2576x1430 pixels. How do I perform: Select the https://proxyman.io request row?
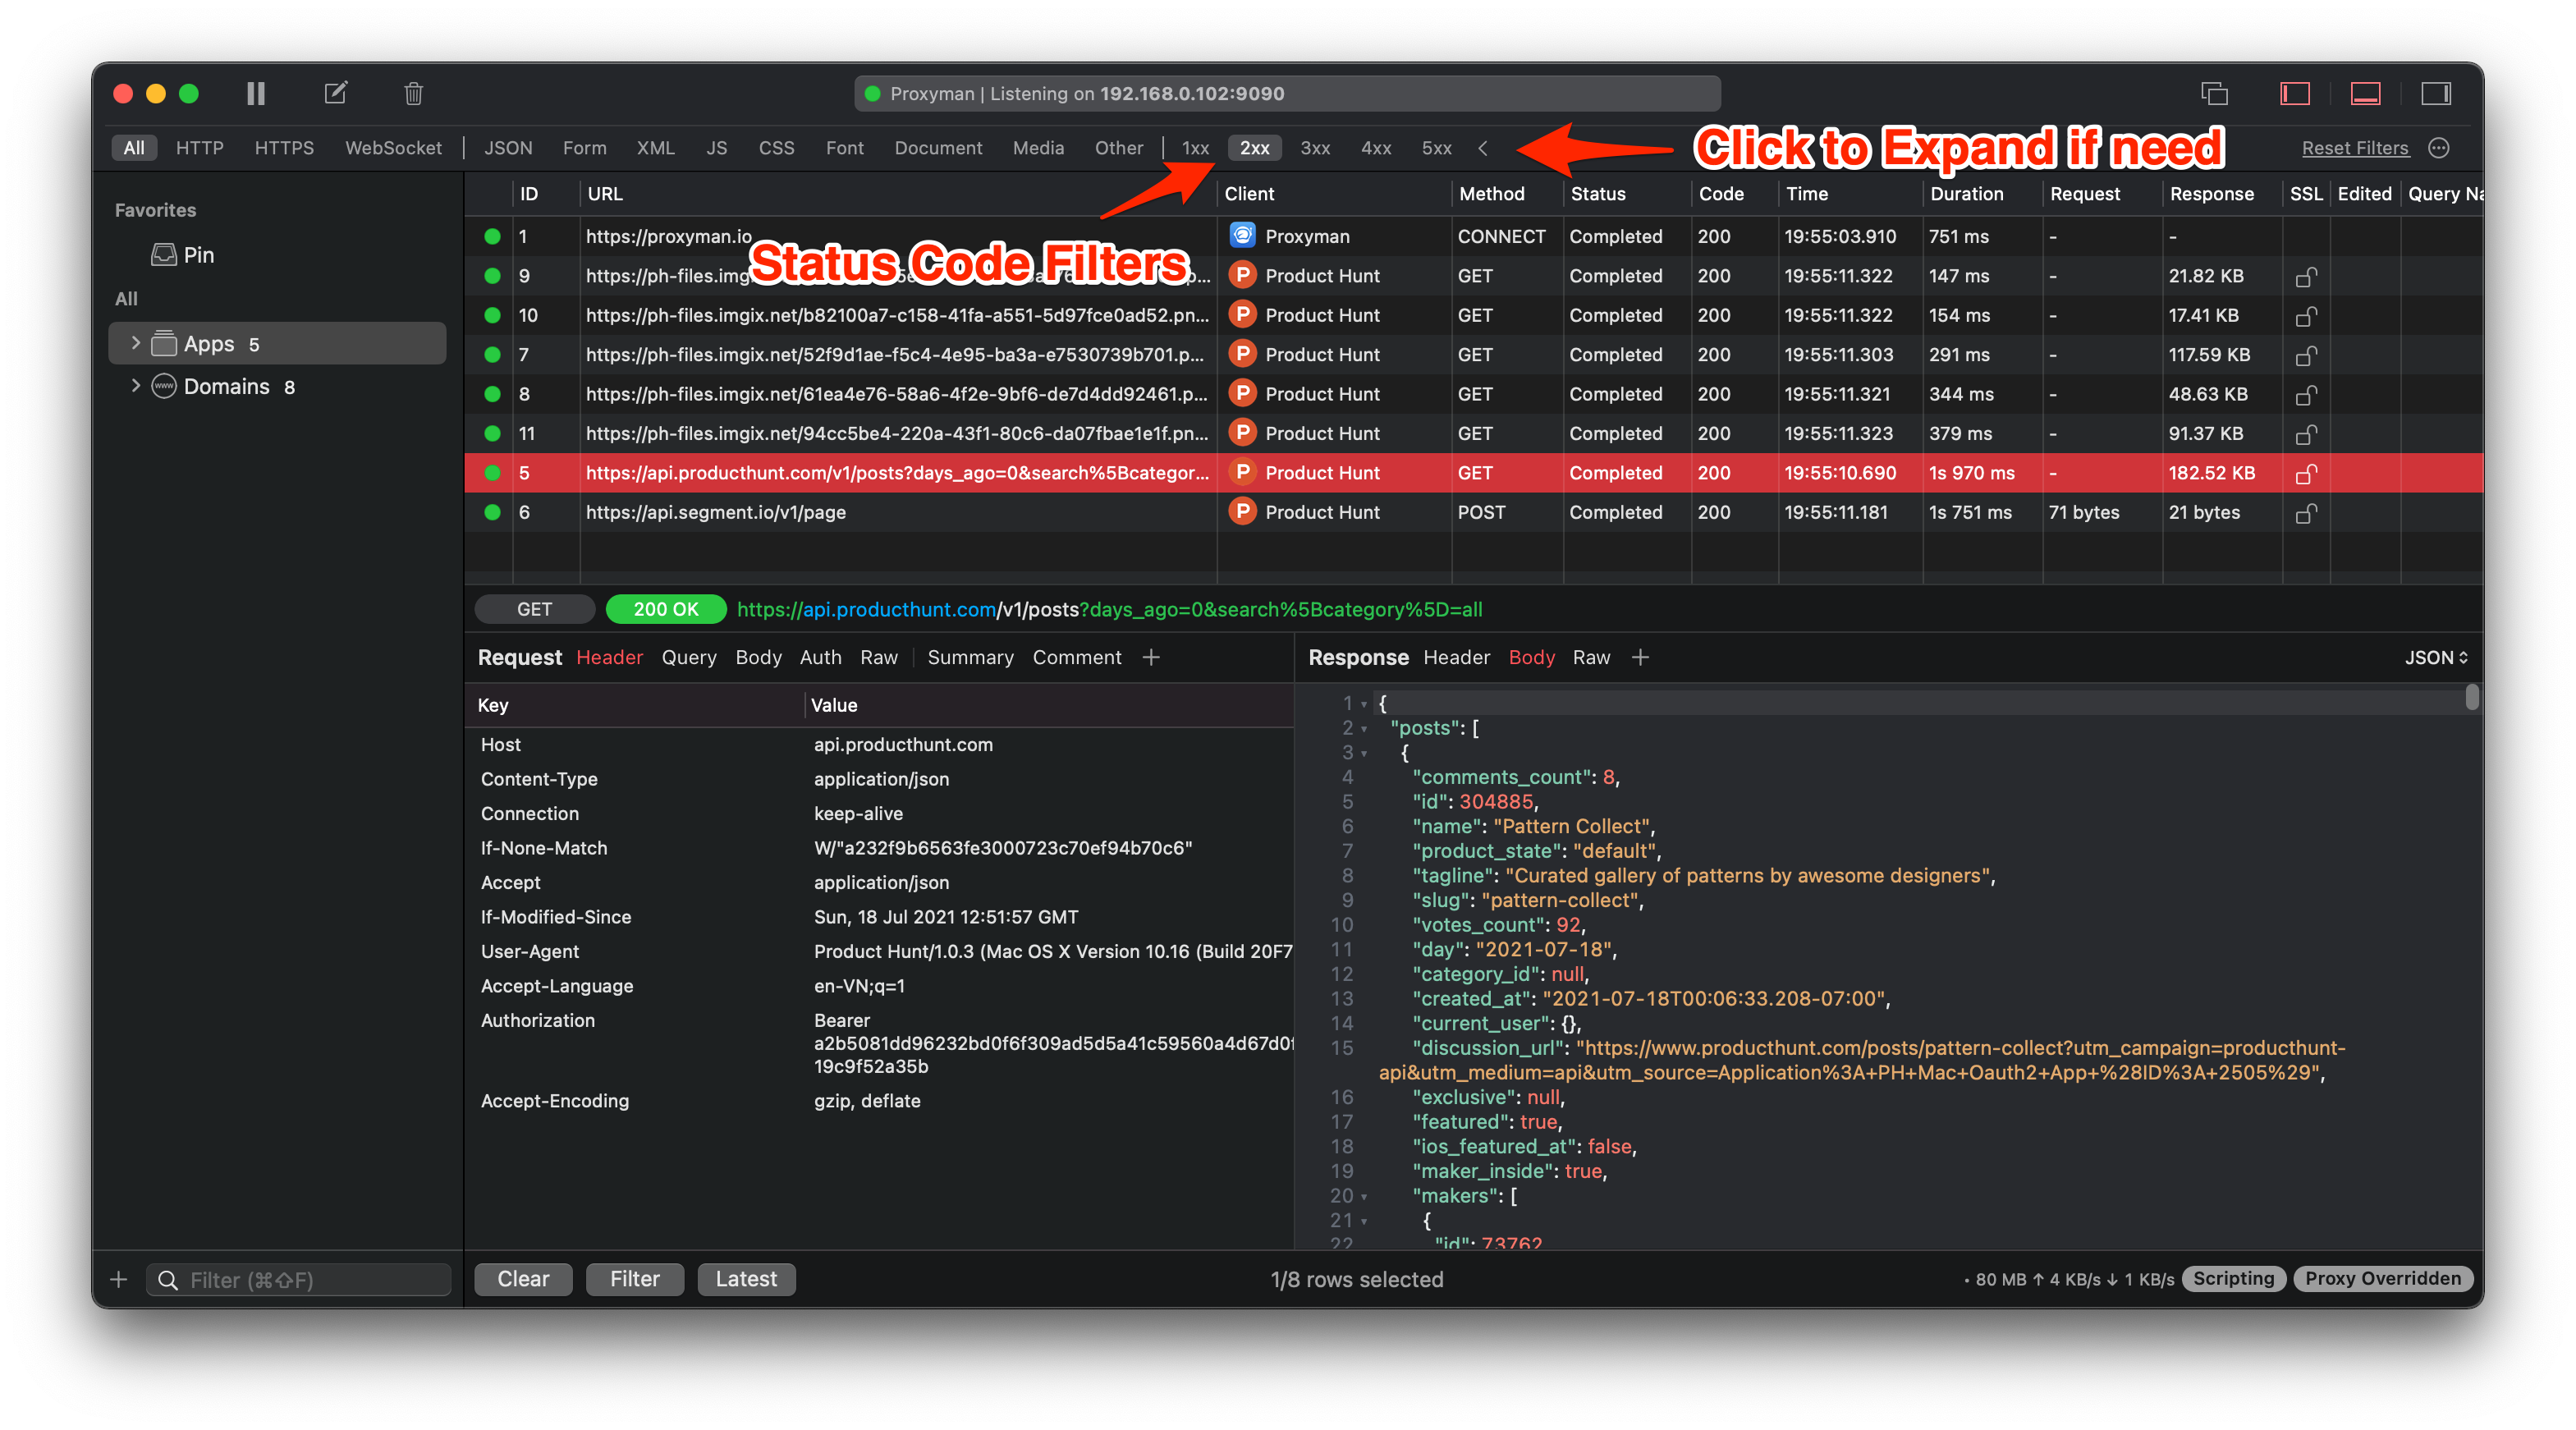pyautogui.click(x=1474, y=236)
